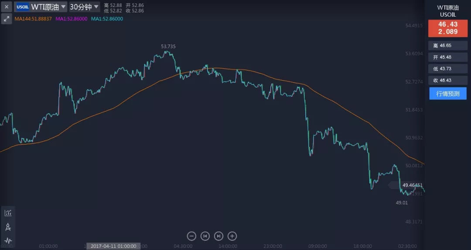Close the chart with the X button

click(x=7, y=7)
